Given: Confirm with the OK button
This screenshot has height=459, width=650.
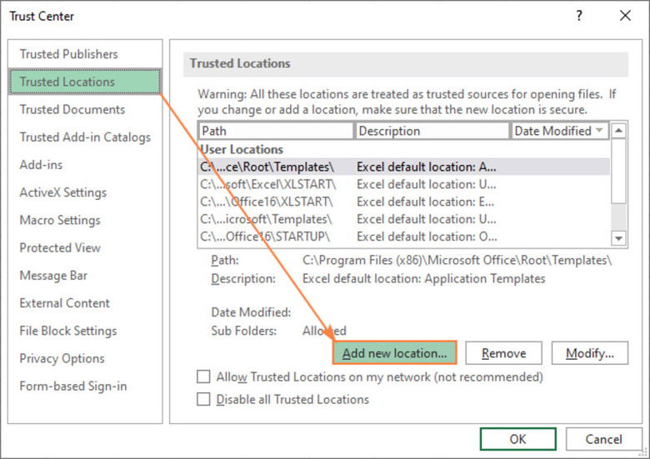Looking at the screenshot, I should (x=517, y=440).
